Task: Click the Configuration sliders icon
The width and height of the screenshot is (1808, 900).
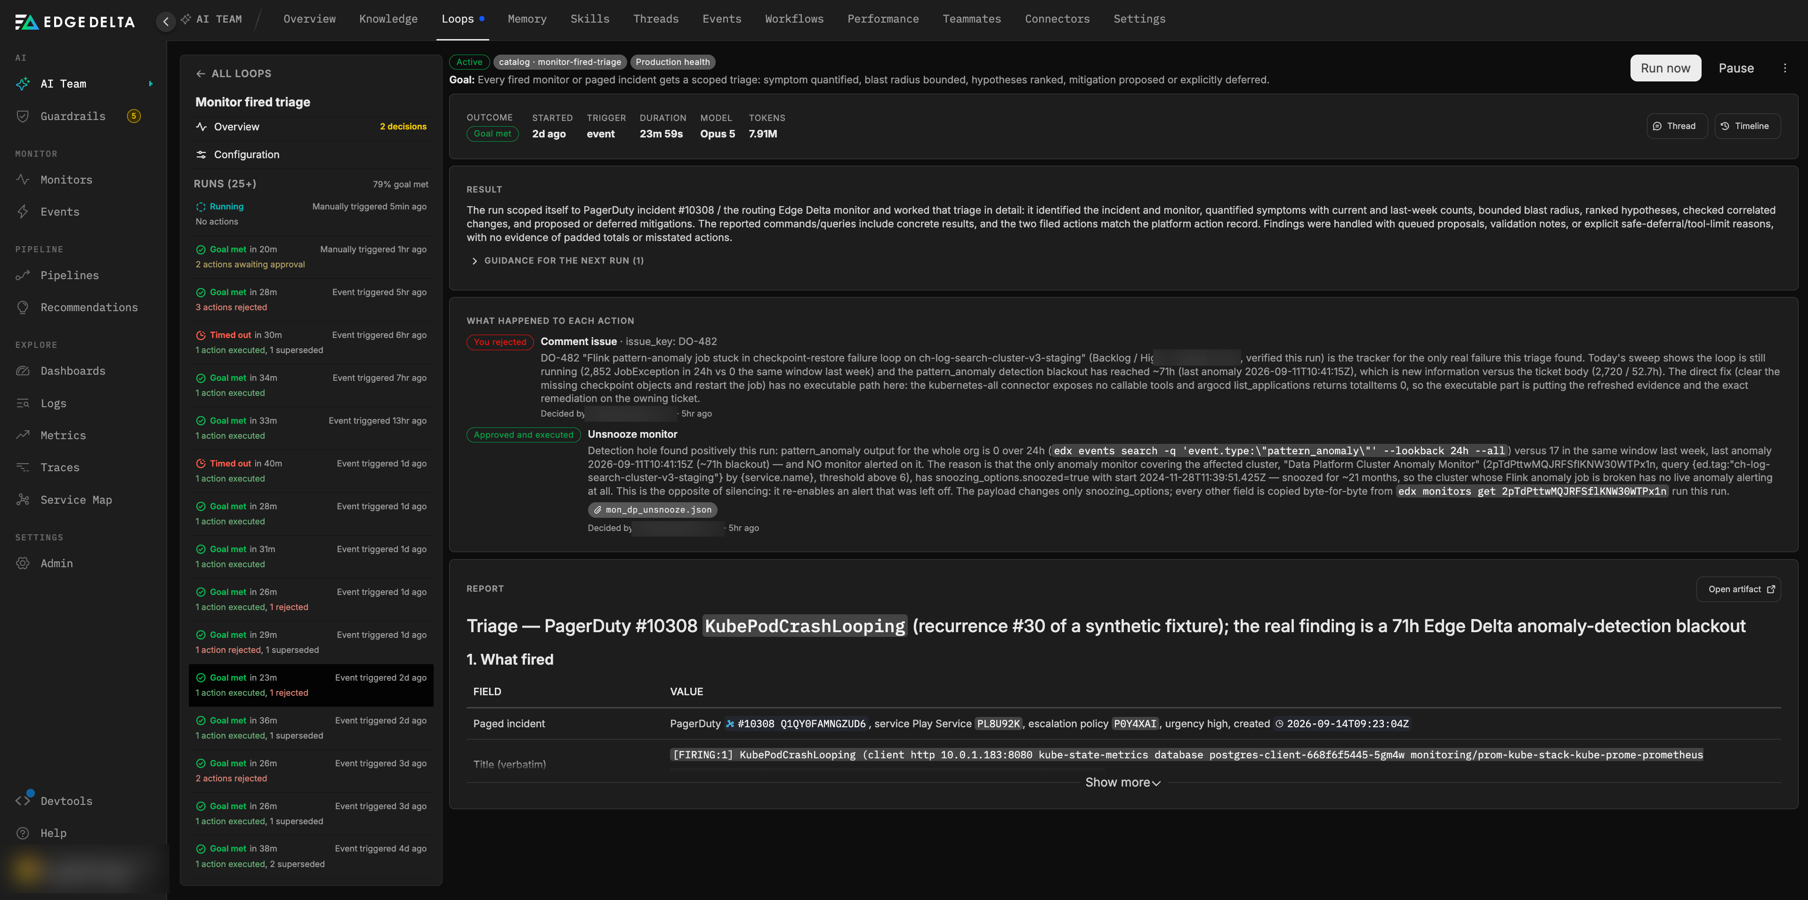Action: tap(202, 154)
